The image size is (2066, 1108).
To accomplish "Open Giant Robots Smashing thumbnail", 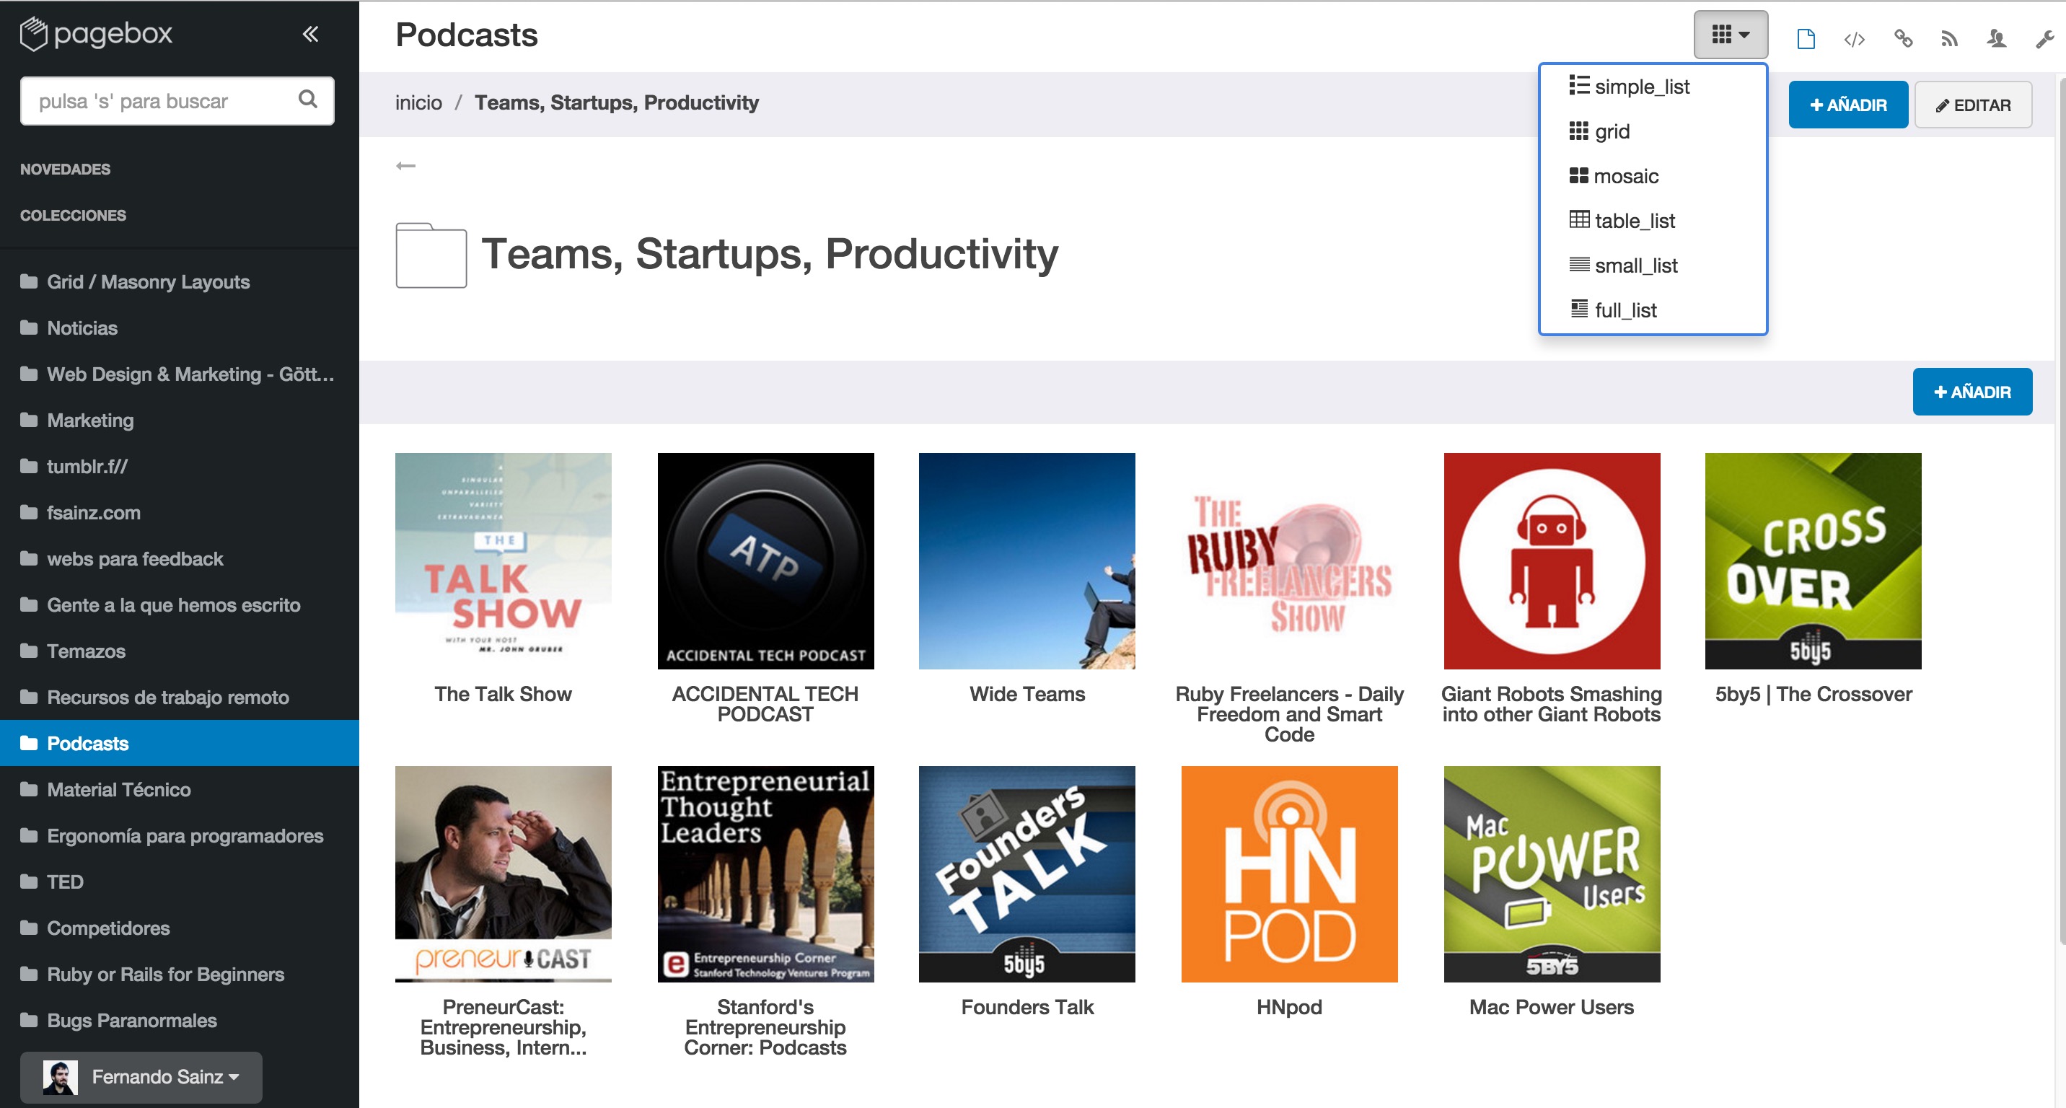I will [1551, 561].
